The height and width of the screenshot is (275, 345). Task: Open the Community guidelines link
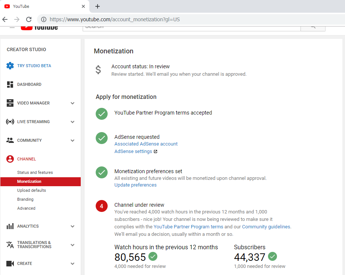coord(266,226)
